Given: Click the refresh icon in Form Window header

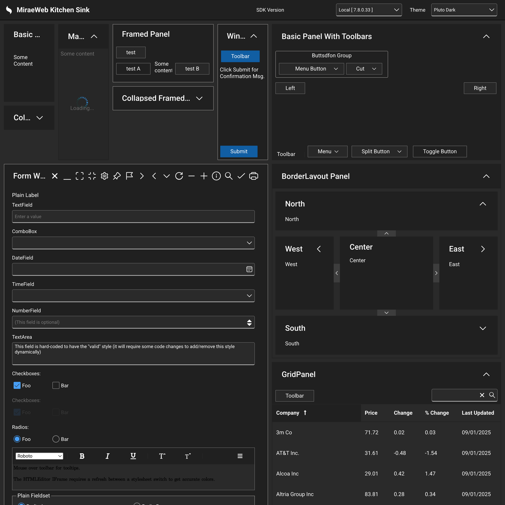Looking at the screenshot, I should coord(179,176).
